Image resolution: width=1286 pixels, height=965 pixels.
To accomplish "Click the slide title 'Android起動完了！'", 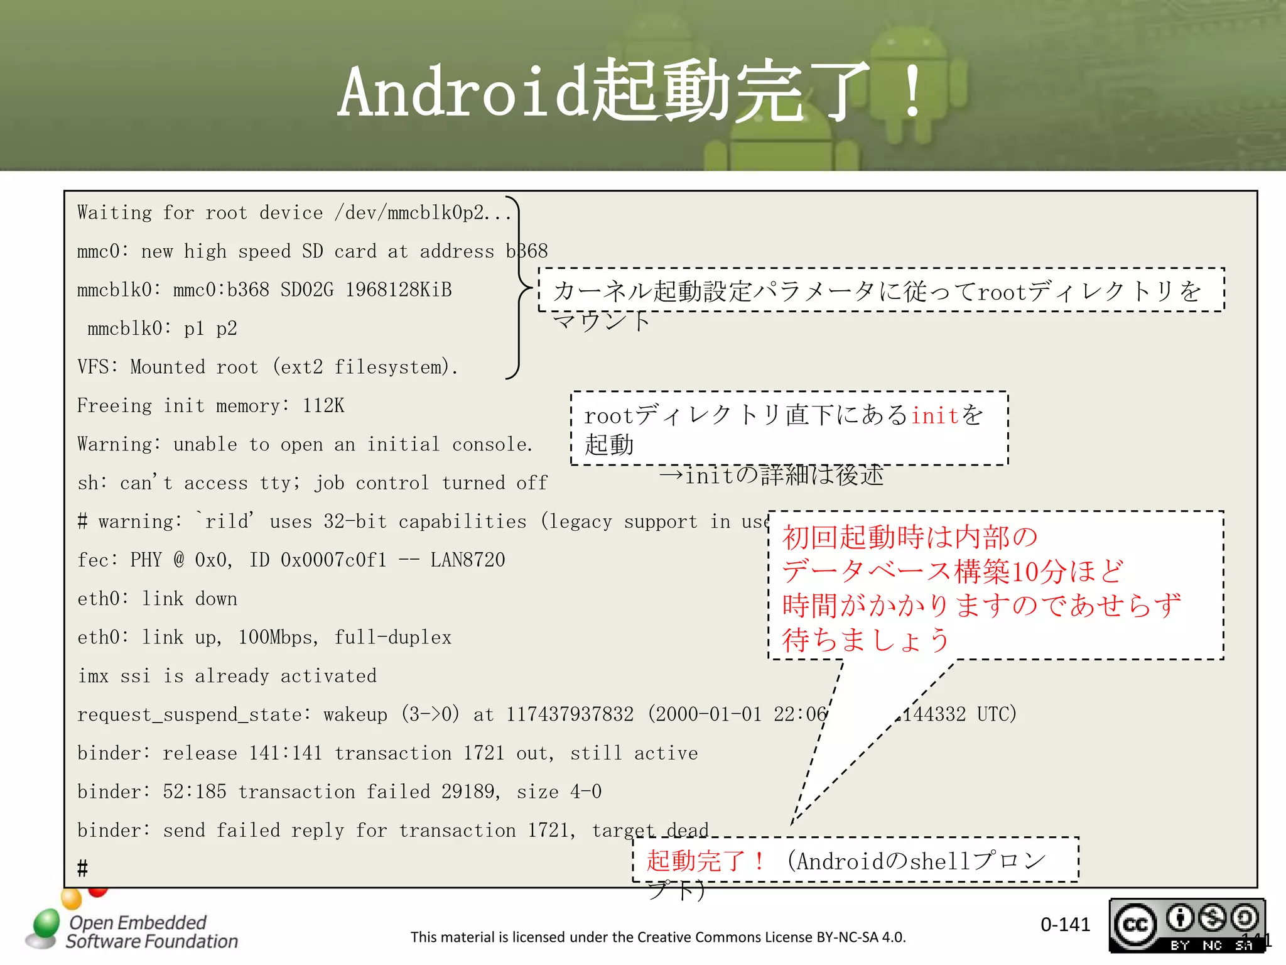I will click(634, 91).
